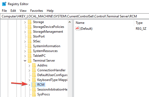Expand the StorageManagement key
Screen dimensions: 149x97
[x=25, y=32]
